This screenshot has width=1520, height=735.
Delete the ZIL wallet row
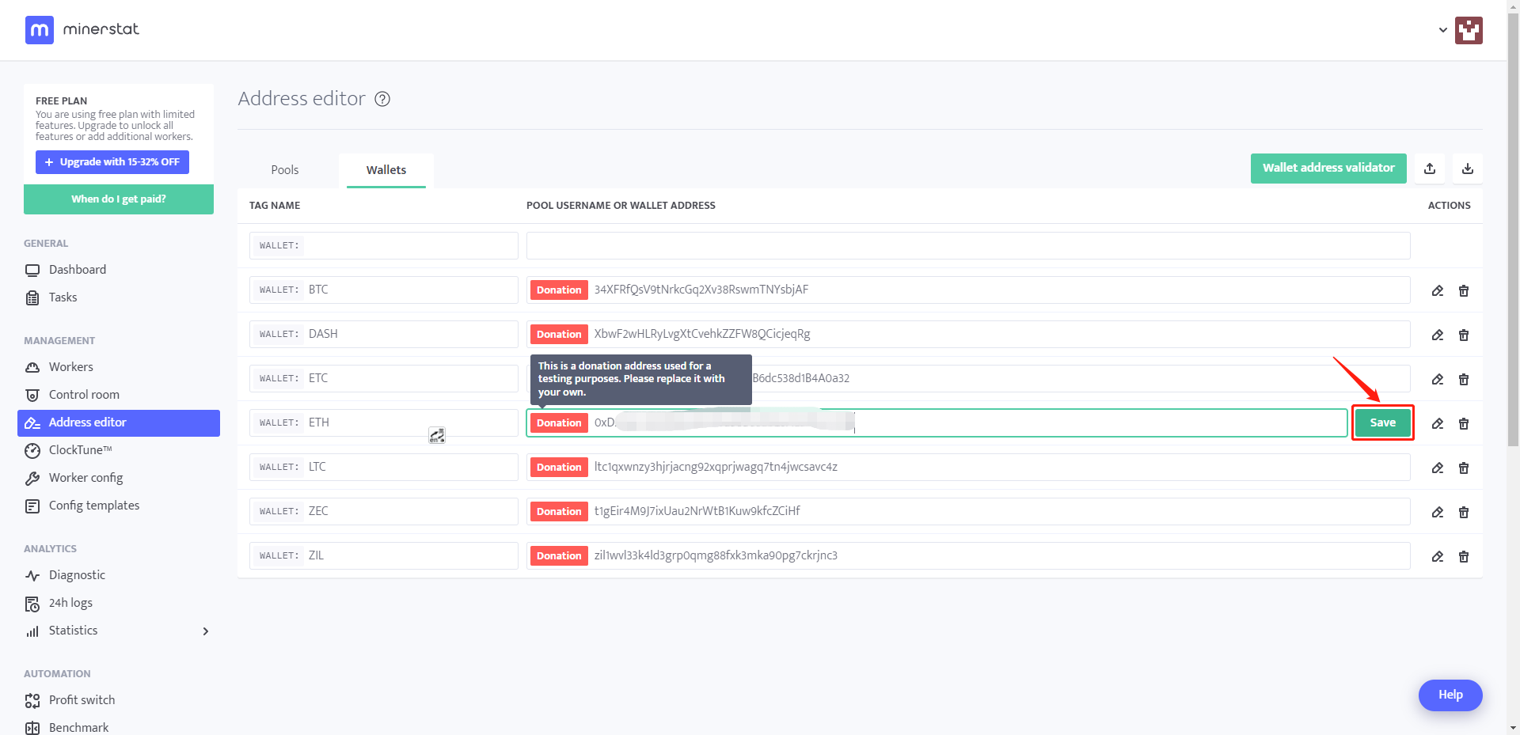(x=1464, y=556)
